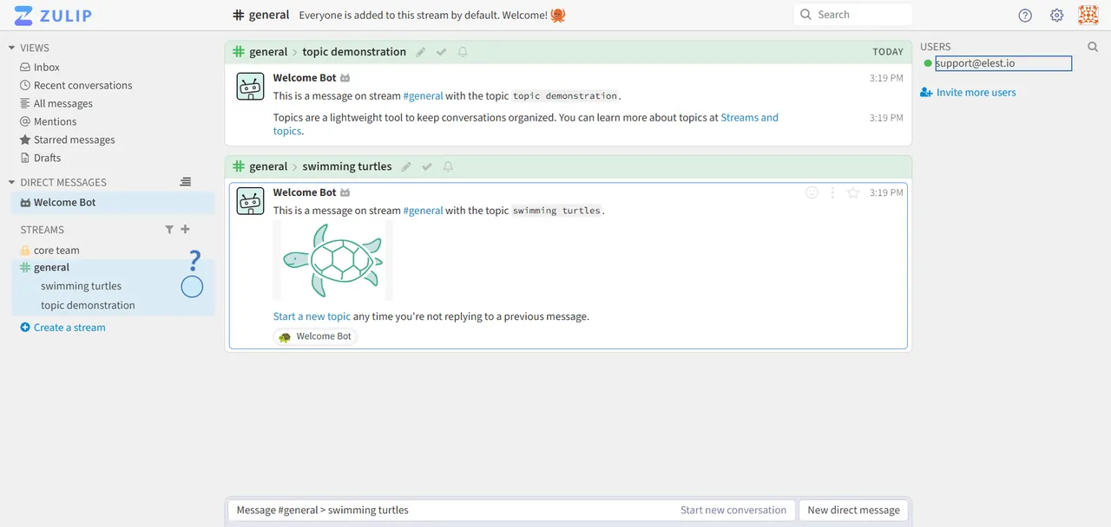Click the USERS section heading
The height and width of the screenshot is (527, 1111).
[x=936, y=47]
